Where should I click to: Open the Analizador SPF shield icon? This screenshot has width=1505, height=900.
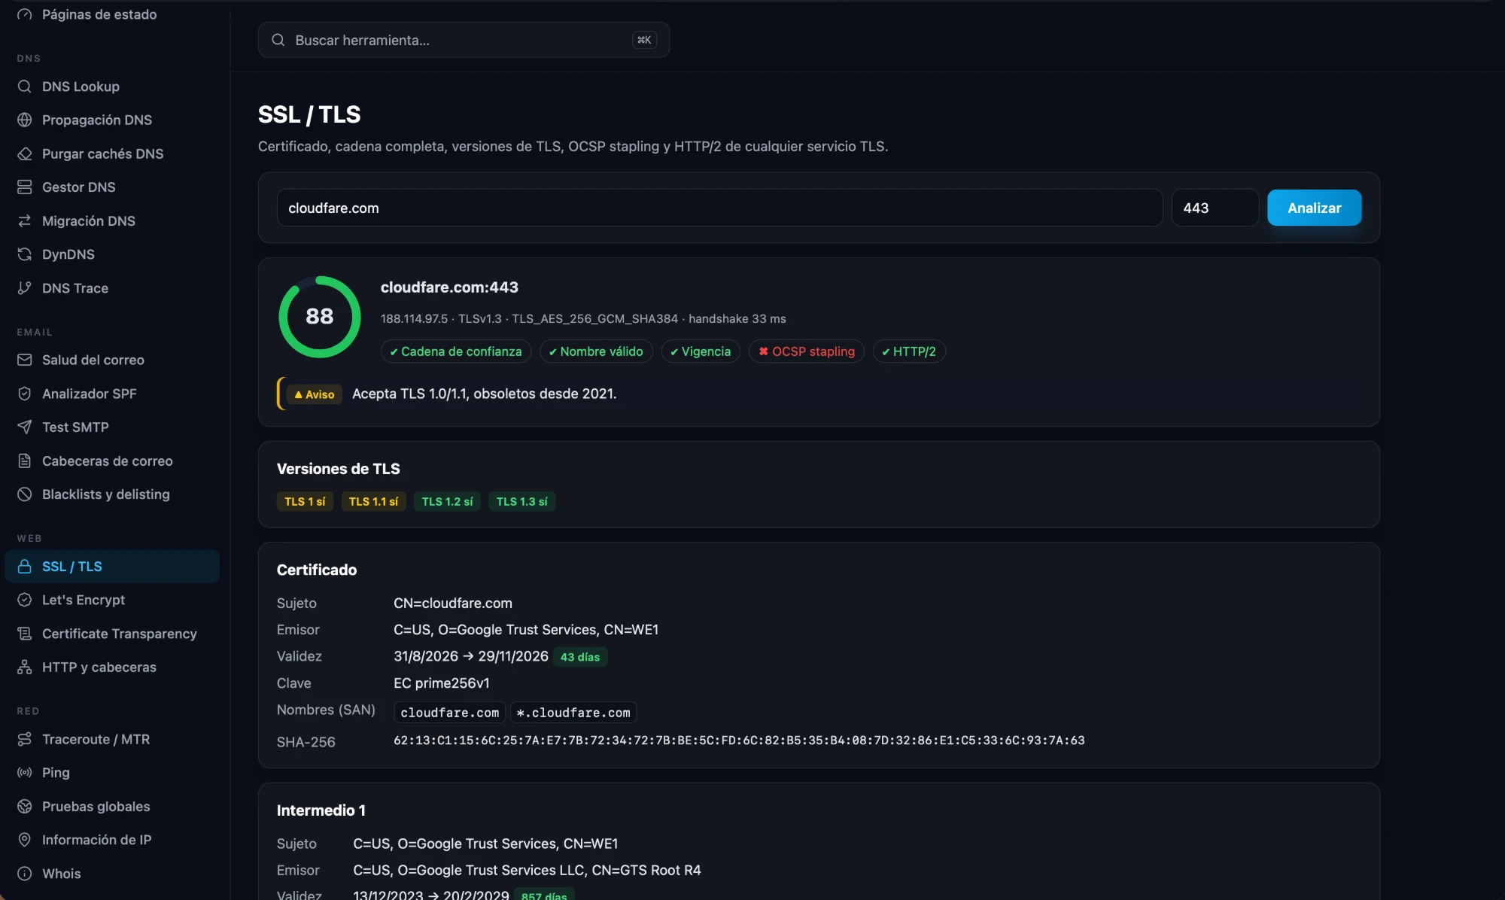(25, 394)
